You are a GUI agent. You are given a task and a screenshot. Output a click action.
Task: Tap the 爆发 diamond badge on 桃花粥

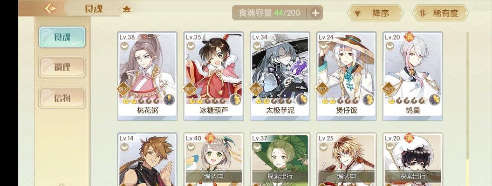[x=124, y=89]
